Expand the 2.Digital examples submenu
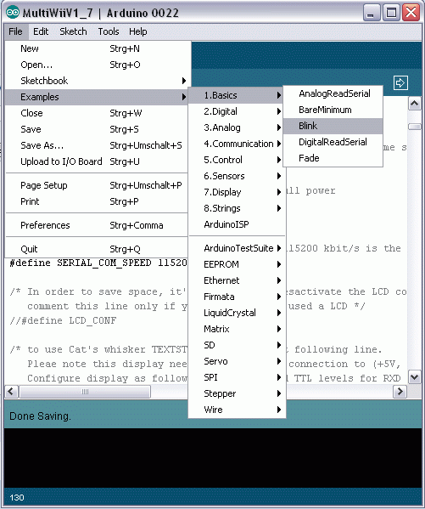This screenshot has width=425, height=509. click(x=237, y=111)
